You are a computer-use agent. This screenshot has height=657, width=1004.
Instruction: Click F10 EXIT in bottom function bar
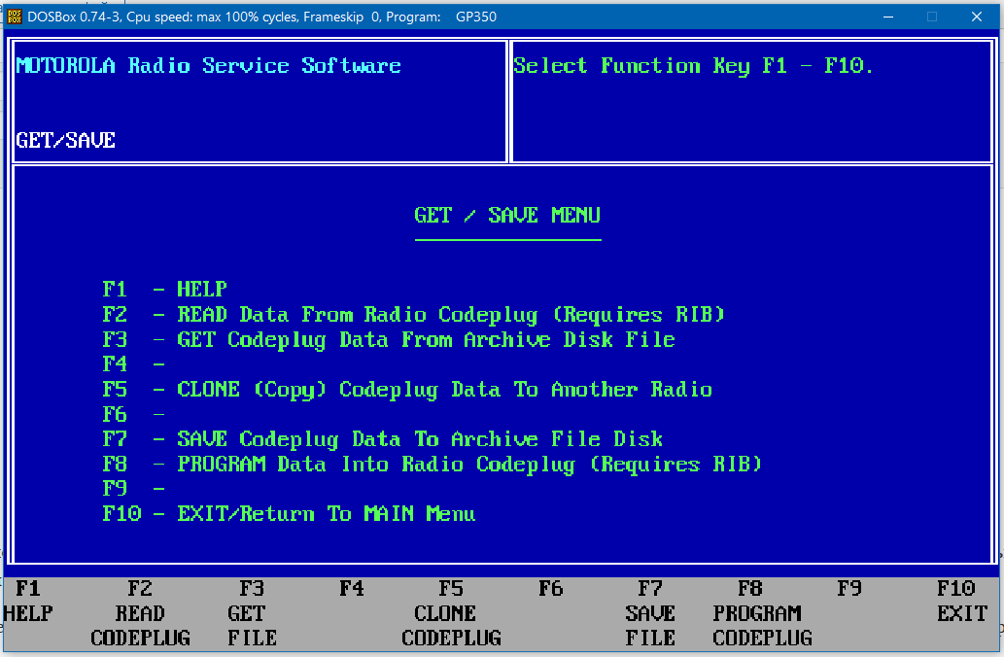962,602
